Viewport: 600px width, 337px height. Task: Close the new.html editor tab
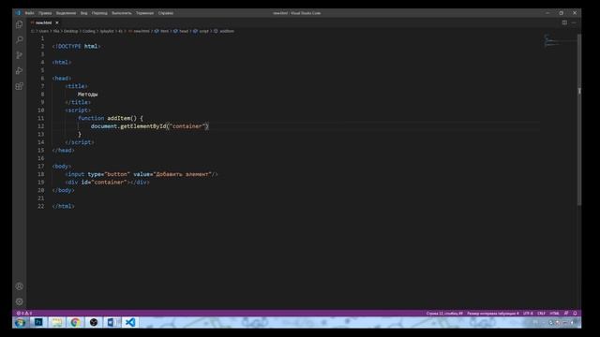coord(56,22)
